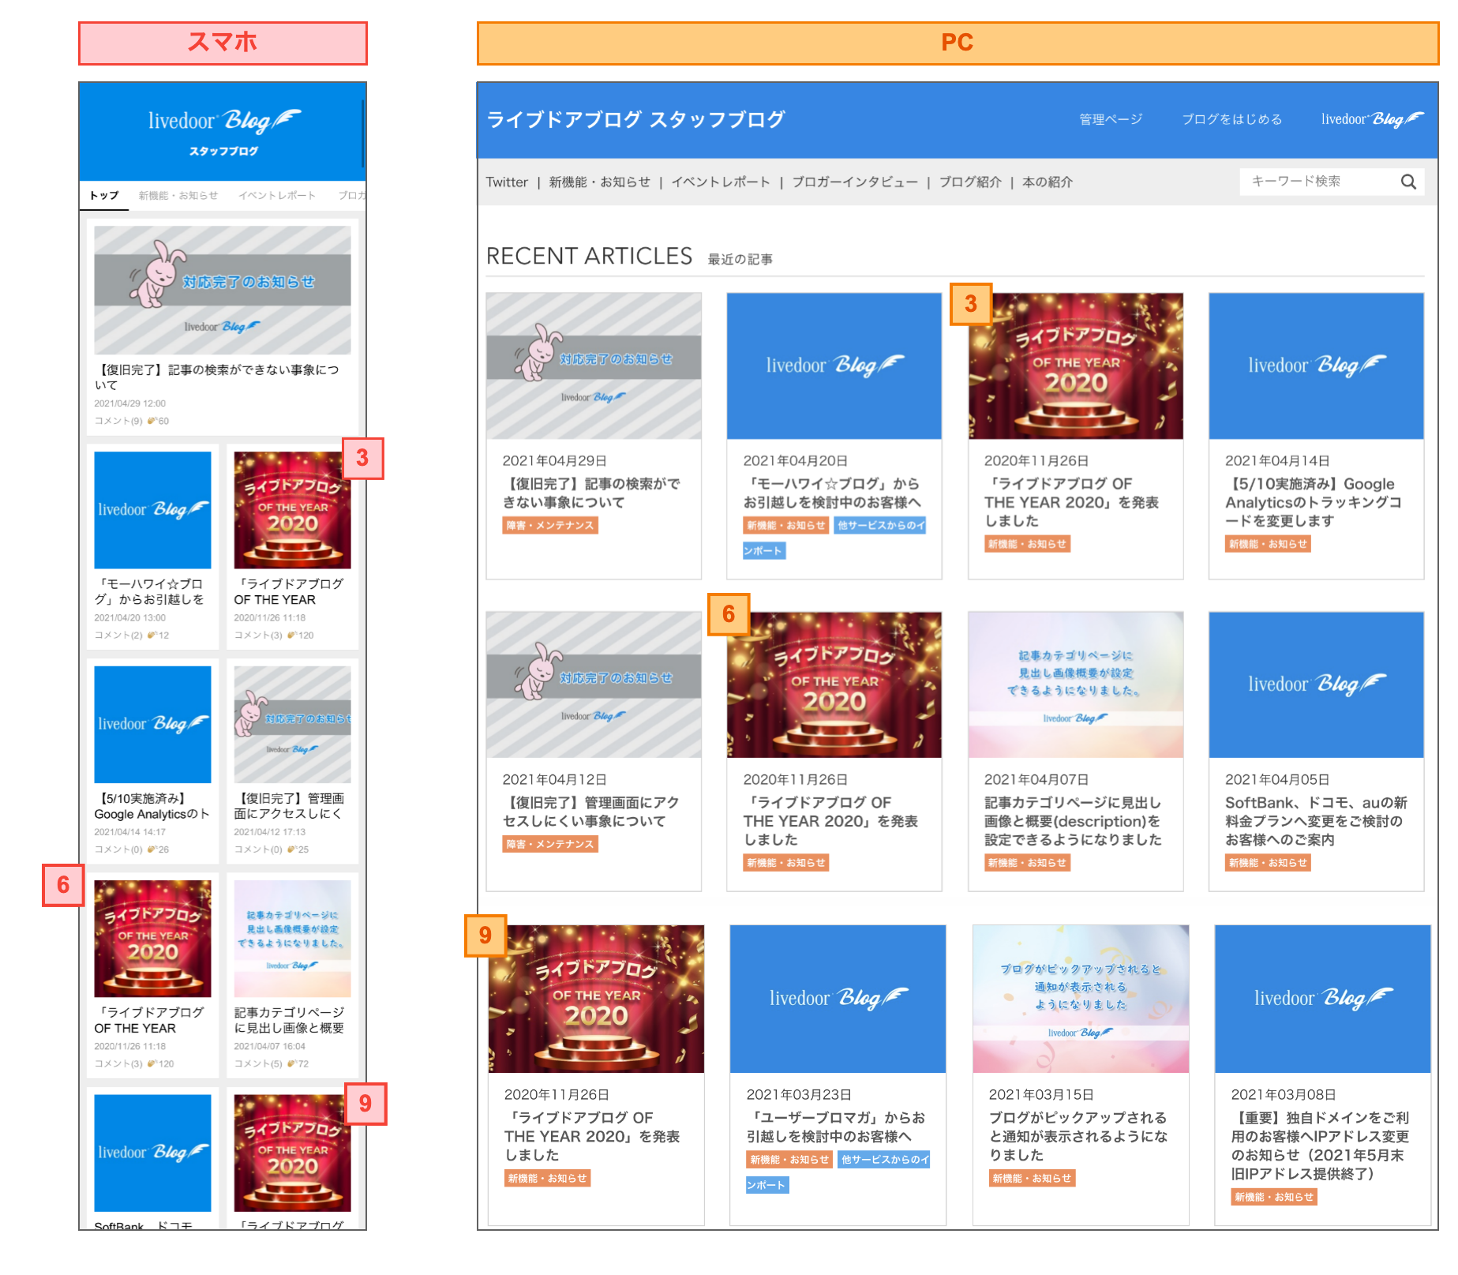Viewport: 1458px width, 1275px height.
Task: Click 新機能・お知らせ tag under Google Analytics article
Action: click(x=1268, y=544)
